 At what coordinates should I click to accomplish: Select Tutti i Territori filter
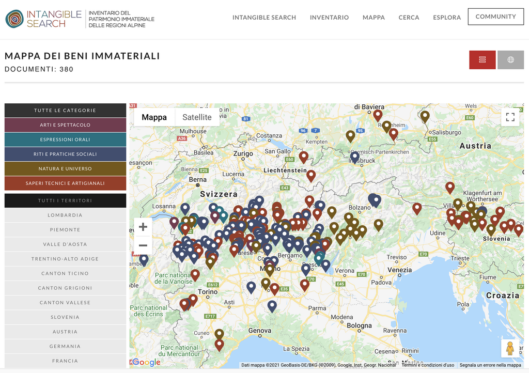point(65,200)
